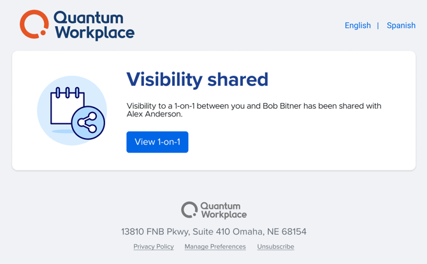
Task: Click the calendar ring bindings on notepad icon
Action: [x=68, y=92]
